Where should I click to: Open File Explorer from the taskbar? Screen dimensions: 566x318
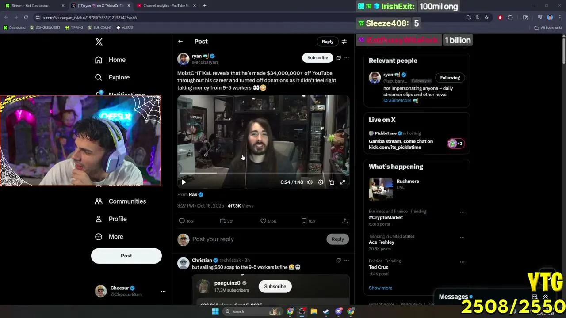314,311
